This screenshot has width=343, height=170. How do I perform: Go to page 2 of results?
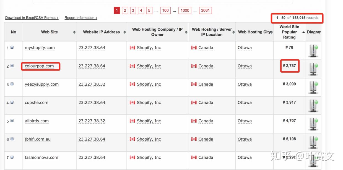125,11
